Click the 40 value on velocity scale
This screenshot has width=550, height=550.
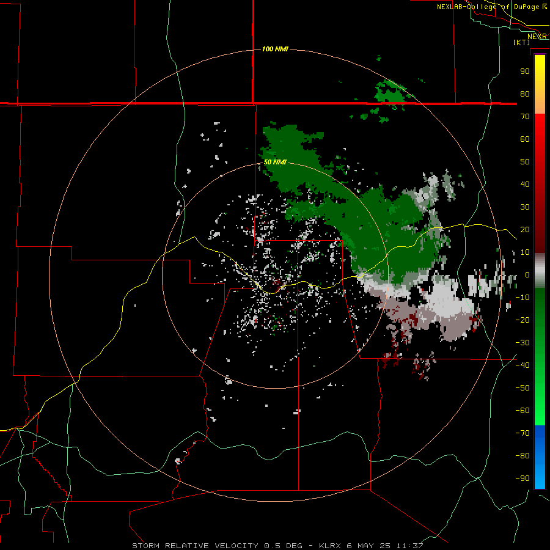point(525,184)
